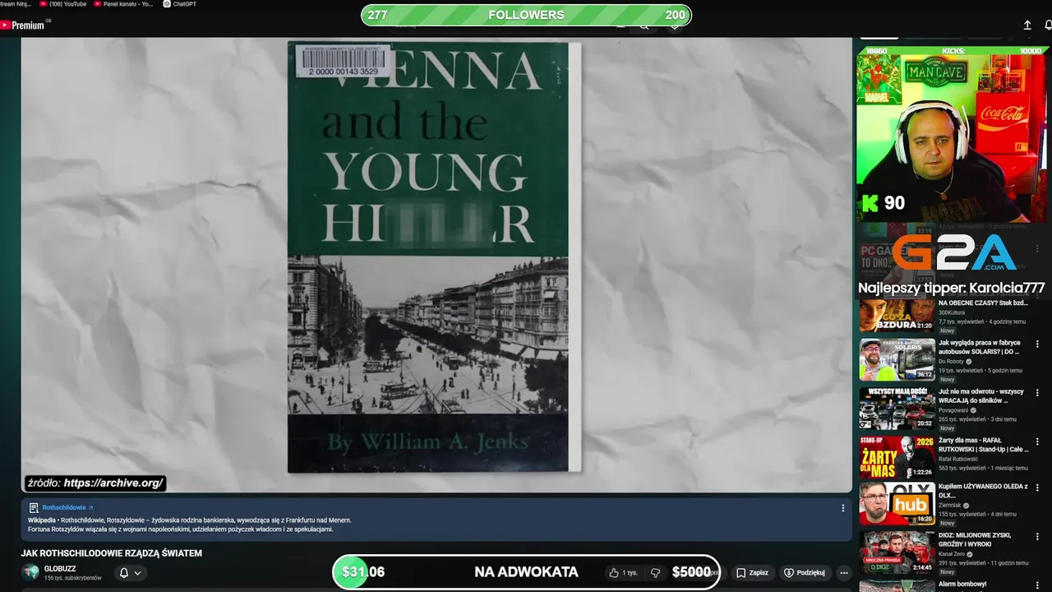The height and width of the screenshot is (592, 1052).
Task: Click title 'Alarm bombowy!'
Action: pos(962,585)
